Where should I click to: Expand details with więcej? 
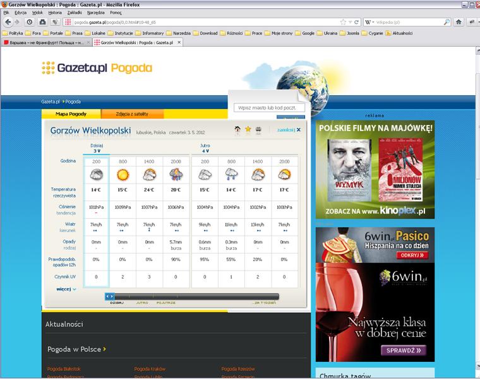click(x=66, y=289)
